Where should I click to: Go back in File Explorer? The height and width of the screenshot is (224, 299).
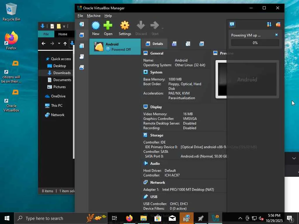[44, 44]
